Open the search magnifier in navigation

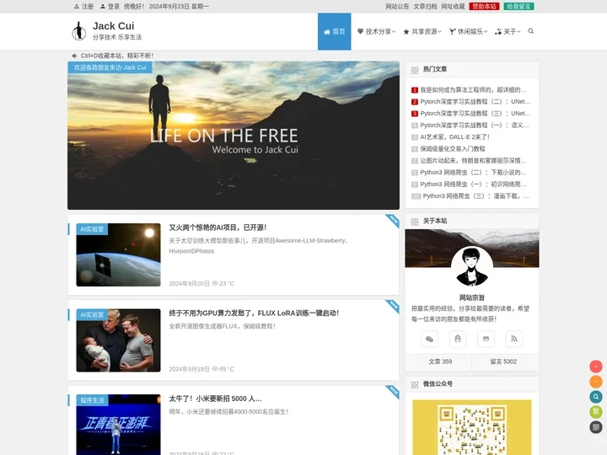coord(531,31)
